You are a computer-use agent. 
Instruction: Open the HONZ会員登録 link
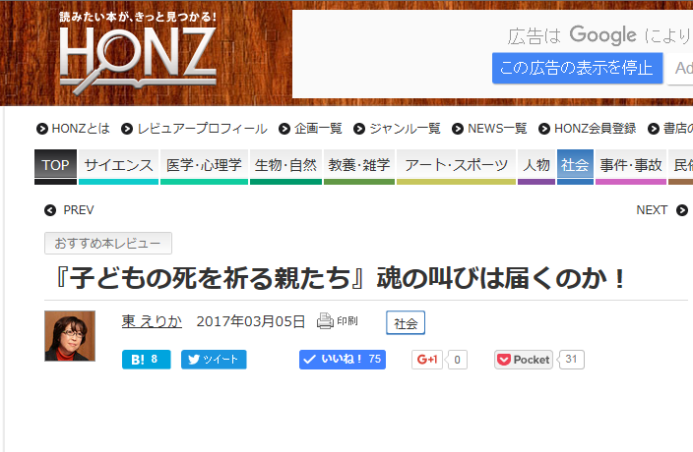pos(588,129)
